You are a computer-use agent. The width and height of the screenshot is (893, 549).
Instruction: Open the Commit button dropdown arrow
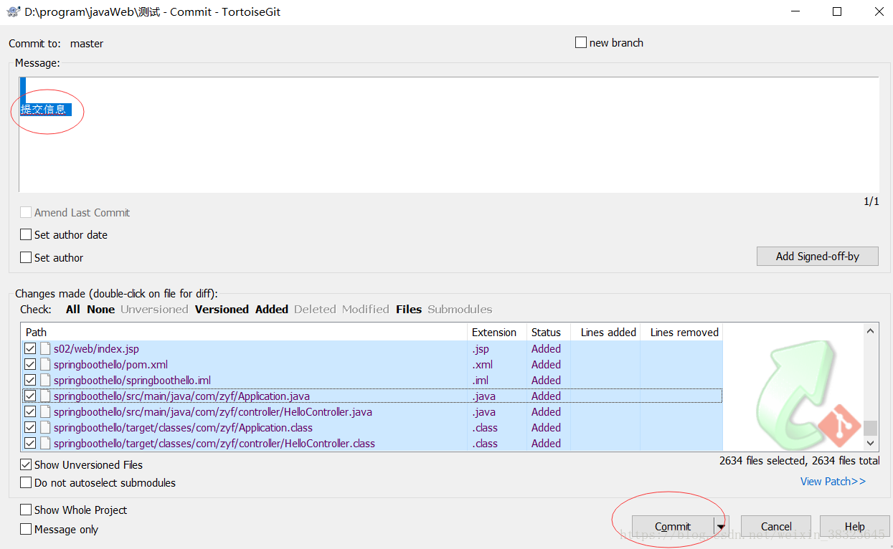coord(720,527)
